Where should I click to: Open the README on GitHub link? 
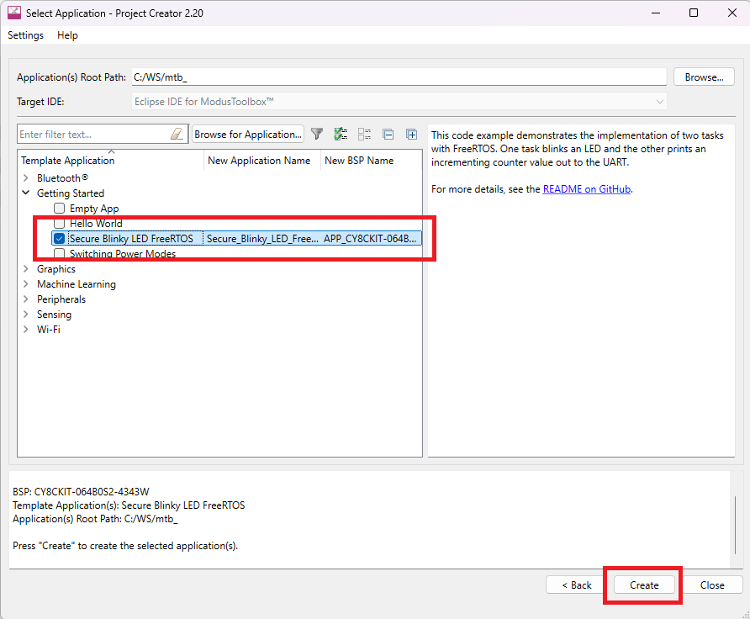(586, 189)
